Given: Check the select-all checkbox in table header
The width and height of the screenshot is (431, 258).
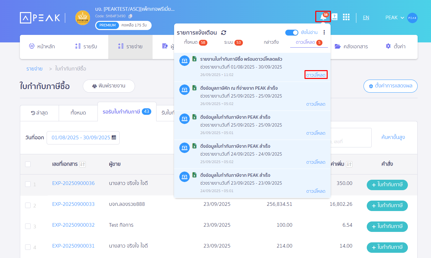Looking at the screenshot, I should [x=28, y=164].
